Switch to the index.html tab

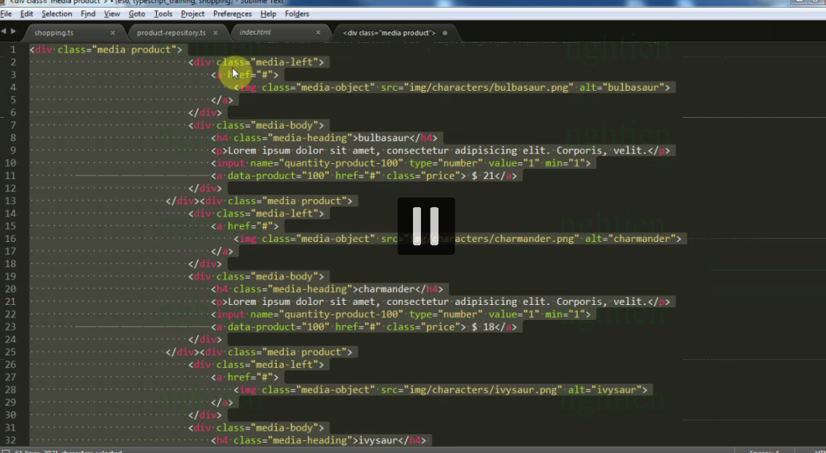(x=255, y=33)
